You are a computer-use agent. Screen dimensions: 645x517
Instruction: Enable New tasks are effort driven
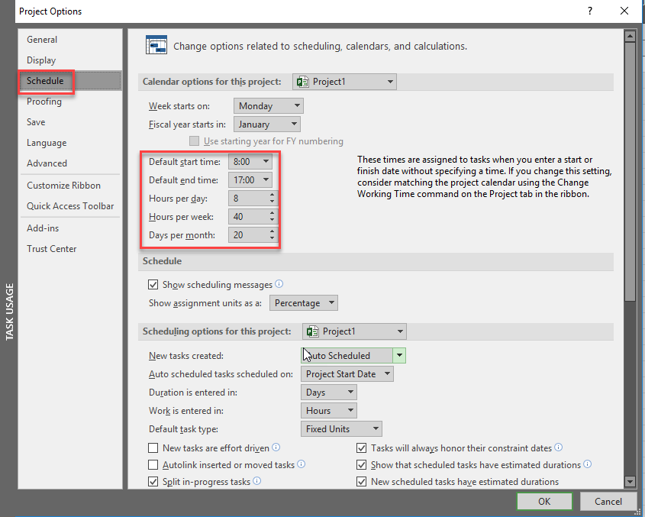tap(153, 448)
